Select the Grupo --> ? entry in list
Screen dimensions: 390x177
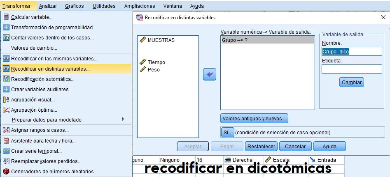[x=267, y=40]
